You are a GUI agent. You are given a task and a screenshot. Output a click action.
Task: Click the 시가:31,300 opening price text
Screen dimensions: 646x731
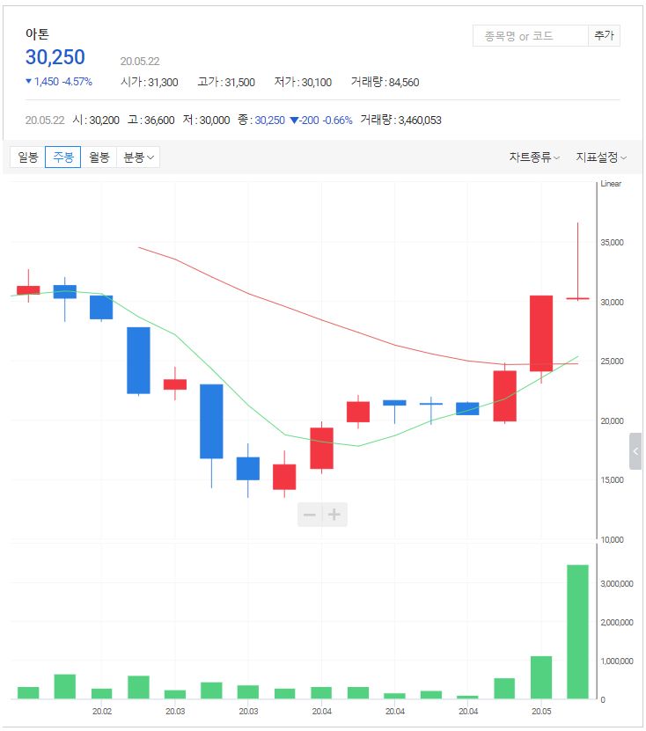[150, 82]
